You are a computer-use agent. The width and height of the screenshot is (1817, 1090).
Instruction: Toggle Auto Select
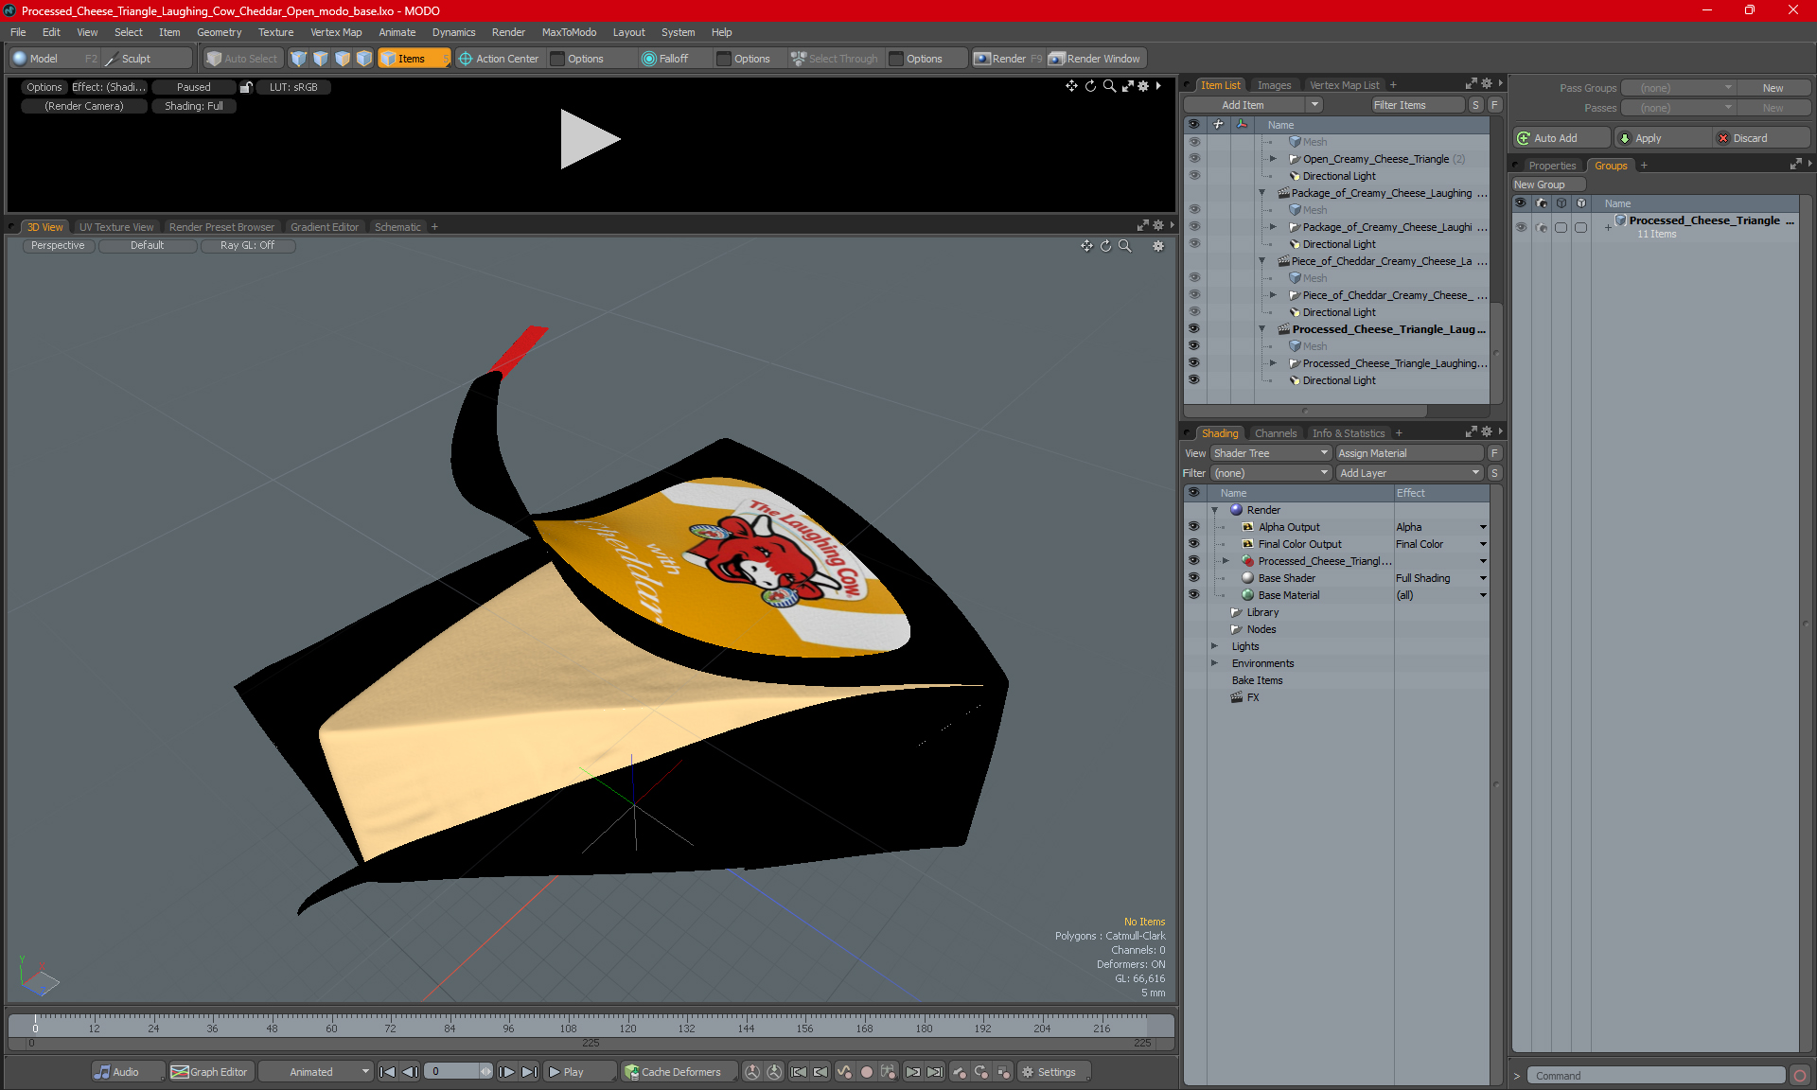pos(242,59)
